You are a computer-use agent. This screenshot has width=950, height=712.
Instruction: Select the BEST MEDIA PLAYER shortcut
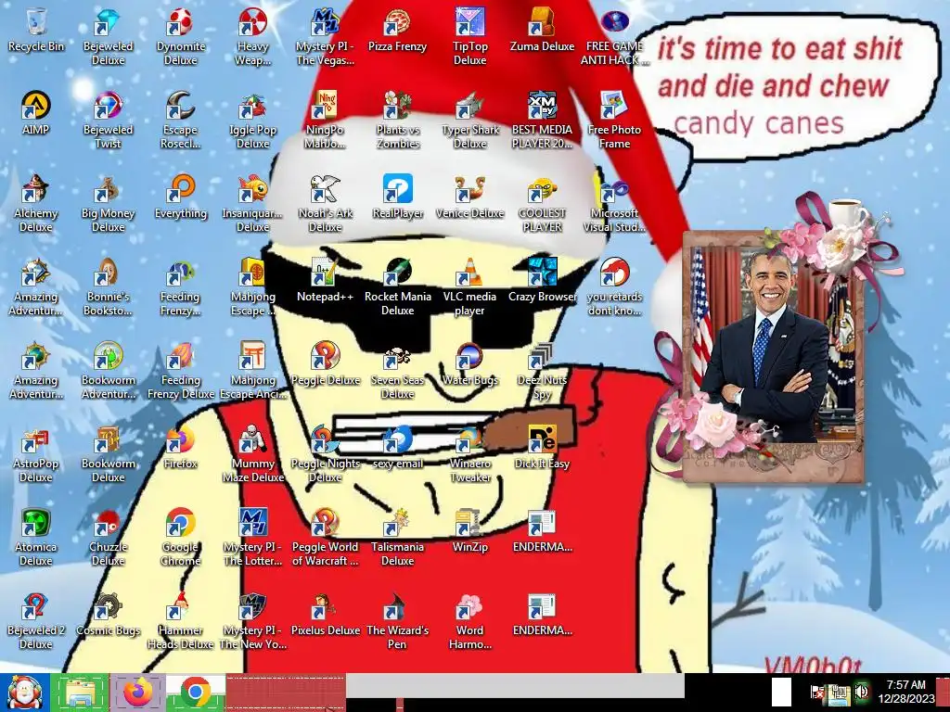(x=542, y=120)
